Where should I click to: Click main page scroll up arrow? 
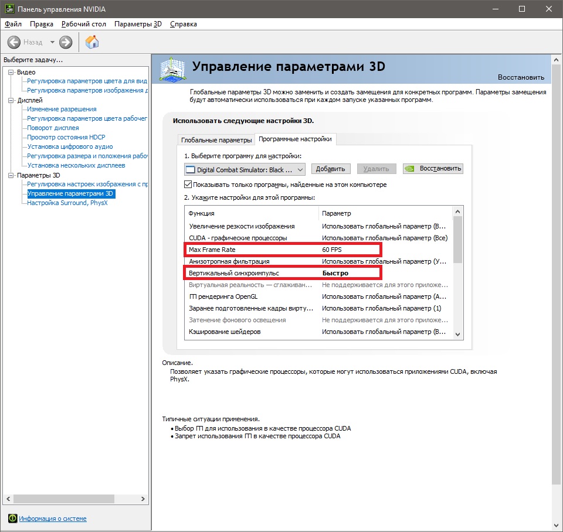point(556,60)
